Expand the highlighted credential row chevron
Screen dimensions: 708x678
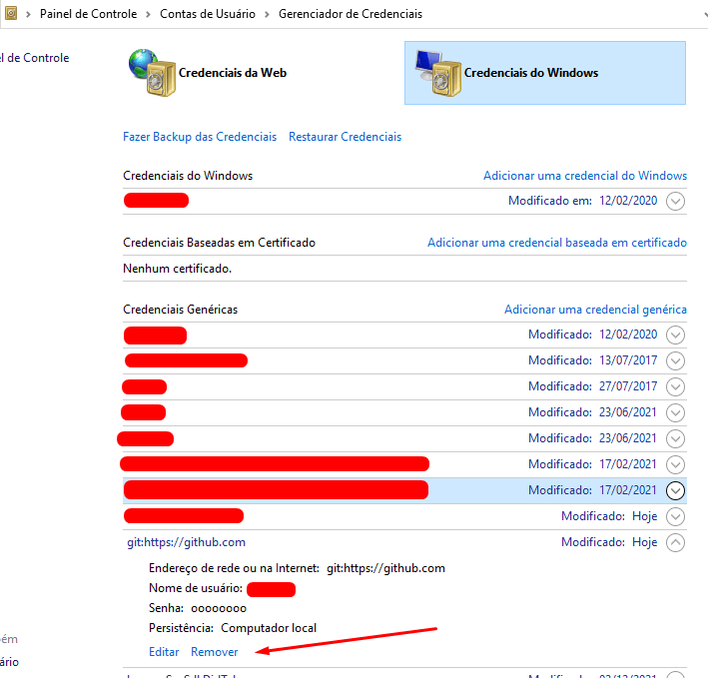click(675, 490)
